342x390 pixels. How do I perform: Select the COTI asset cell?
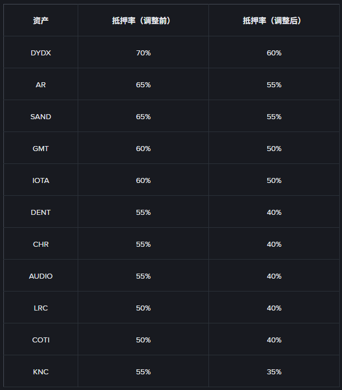coord(41,340)
